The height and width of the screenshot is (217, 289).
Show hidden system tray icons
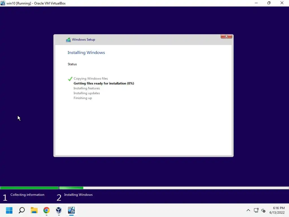[248, 210]
